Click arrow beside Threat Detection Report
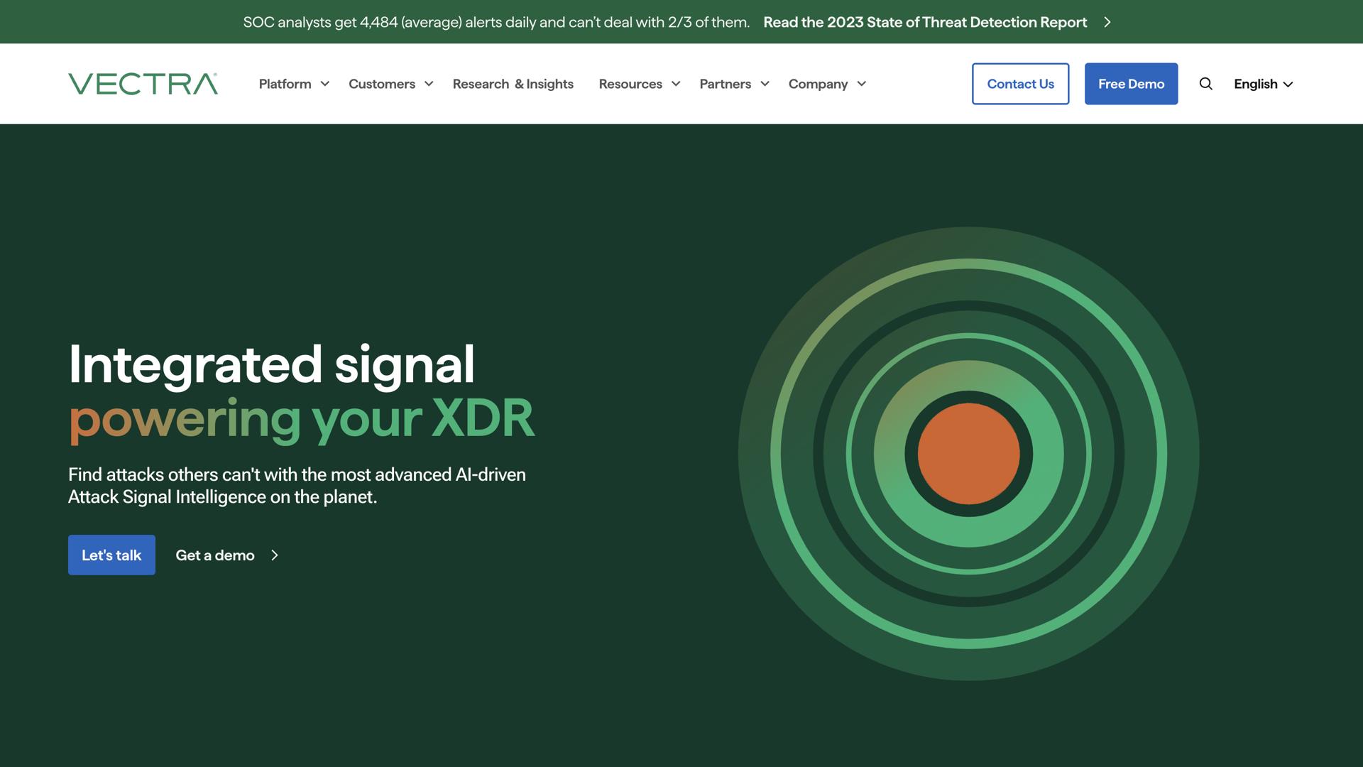Image resolution: width=1363 pixels, height=767 pixels. [x=1107, y=22]
